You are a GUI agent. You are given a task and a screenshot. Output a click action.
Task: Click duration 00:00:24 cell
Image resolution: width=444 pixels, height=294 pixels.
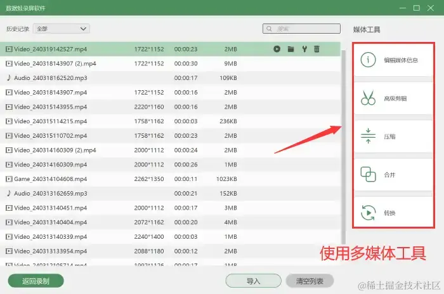point(186,150)
